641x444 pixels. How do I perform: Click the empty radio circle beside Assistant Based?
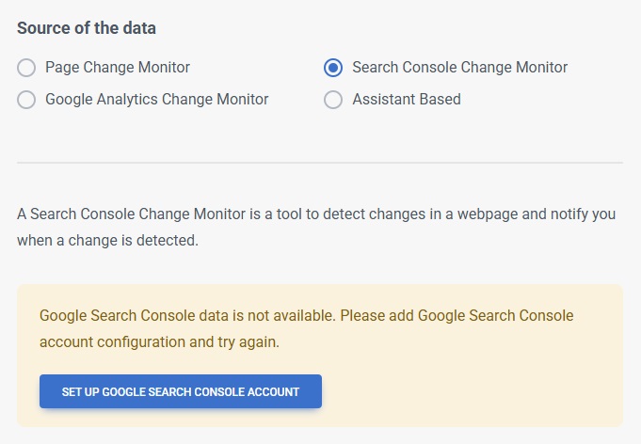(x=332, y=100)
